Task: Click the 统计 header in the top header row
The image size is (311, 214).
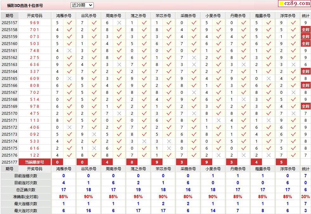Action: click(x=306, y=16)
